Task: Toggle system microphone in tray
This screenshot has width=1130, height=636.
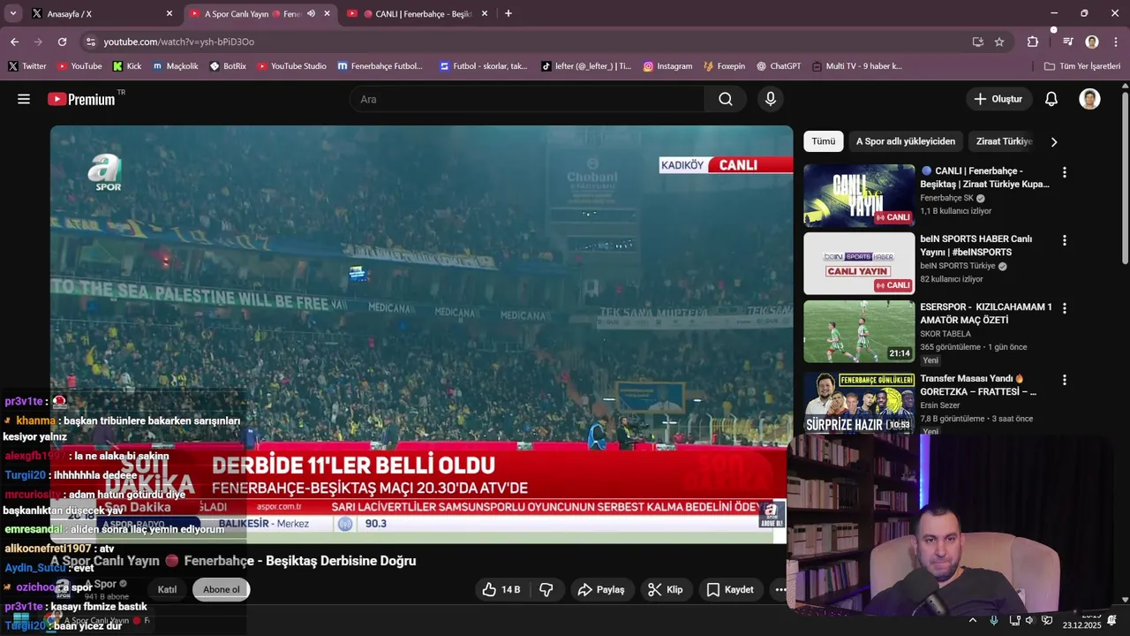Action: (995, 620)
